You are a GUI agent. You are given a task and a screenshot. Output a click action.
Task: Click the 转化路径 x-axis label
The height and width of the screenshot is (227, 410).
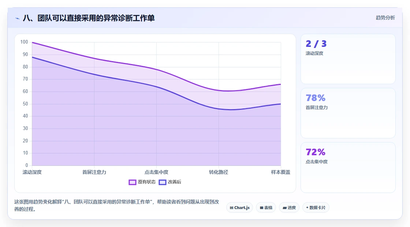(219, 172)
